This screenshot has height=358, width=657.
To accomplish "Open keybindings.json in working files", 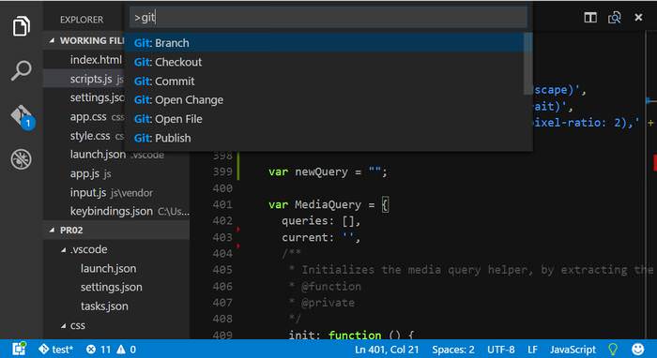I will point(112,211).
